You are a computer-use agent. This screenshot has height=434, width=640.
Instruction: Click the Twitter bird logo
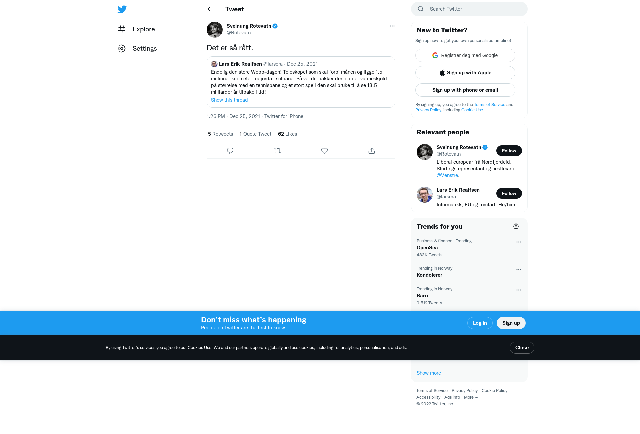click(122, 9)
